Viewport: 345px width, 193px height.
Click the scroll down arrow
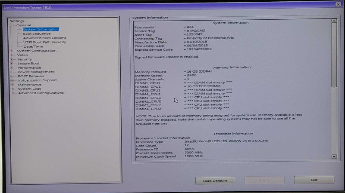coord(334,156)
